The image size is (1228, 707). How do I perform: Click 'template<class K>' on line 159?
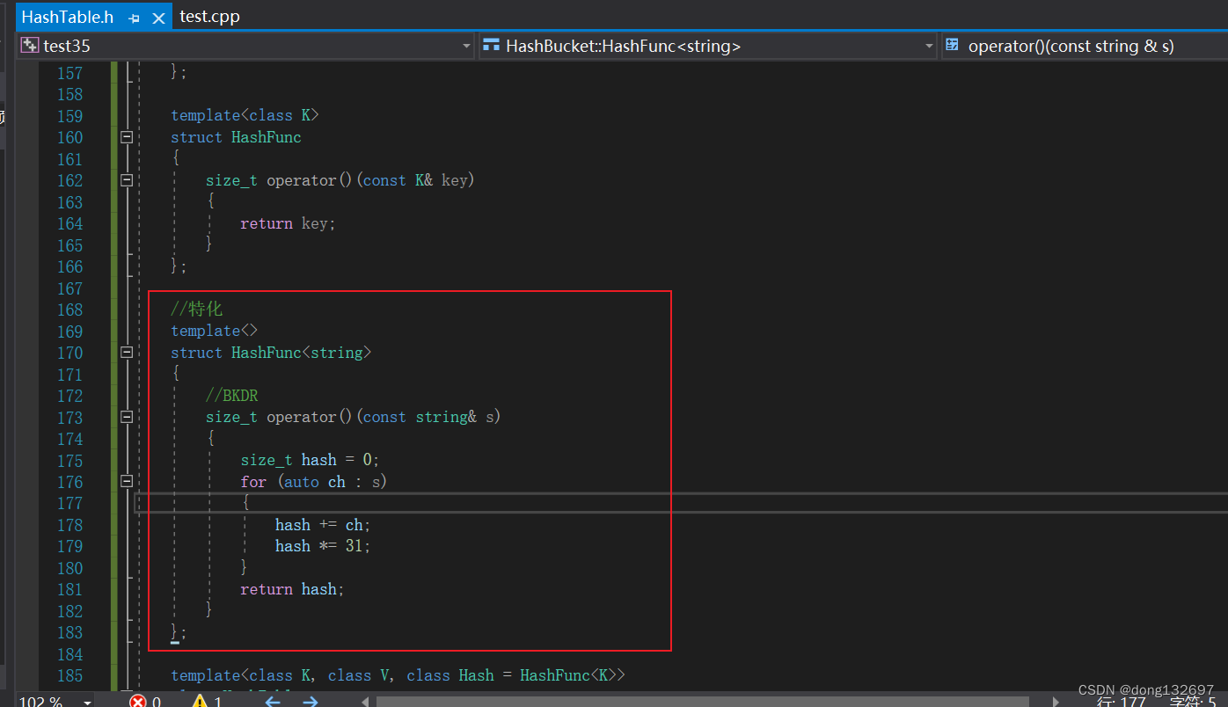245,116
